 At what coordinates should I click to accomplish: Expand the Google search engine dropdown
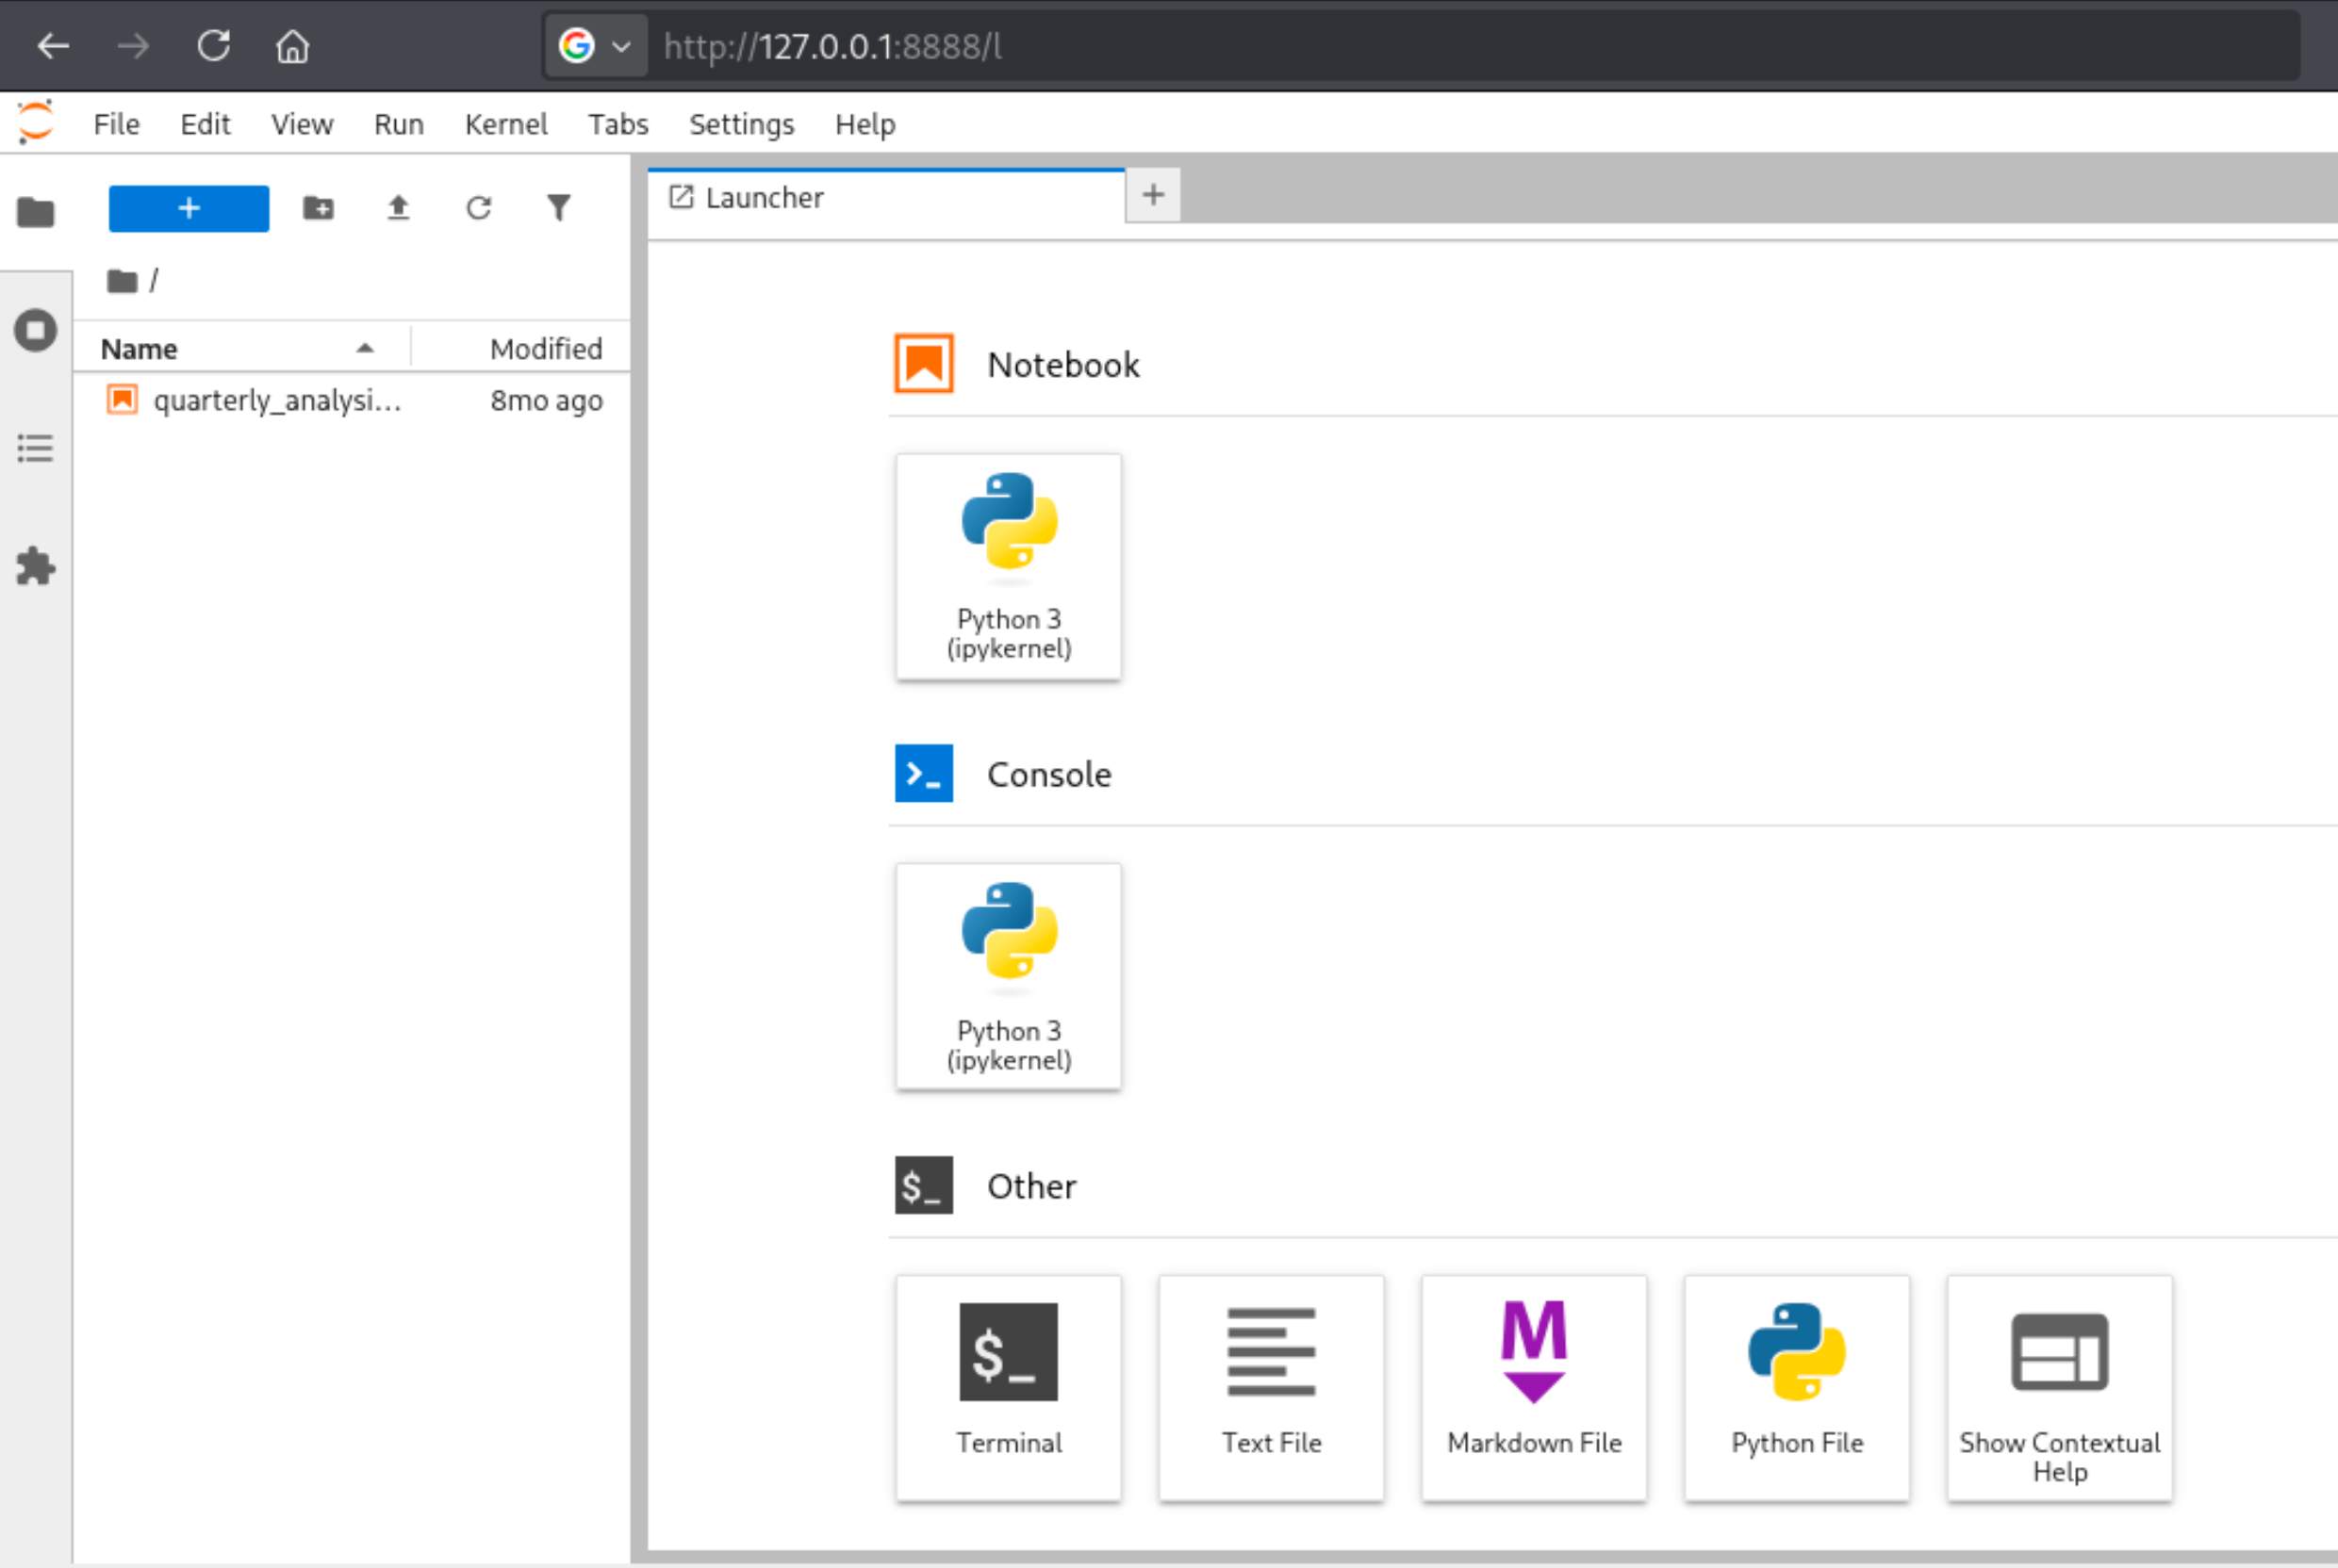click(x=595, y=46)
